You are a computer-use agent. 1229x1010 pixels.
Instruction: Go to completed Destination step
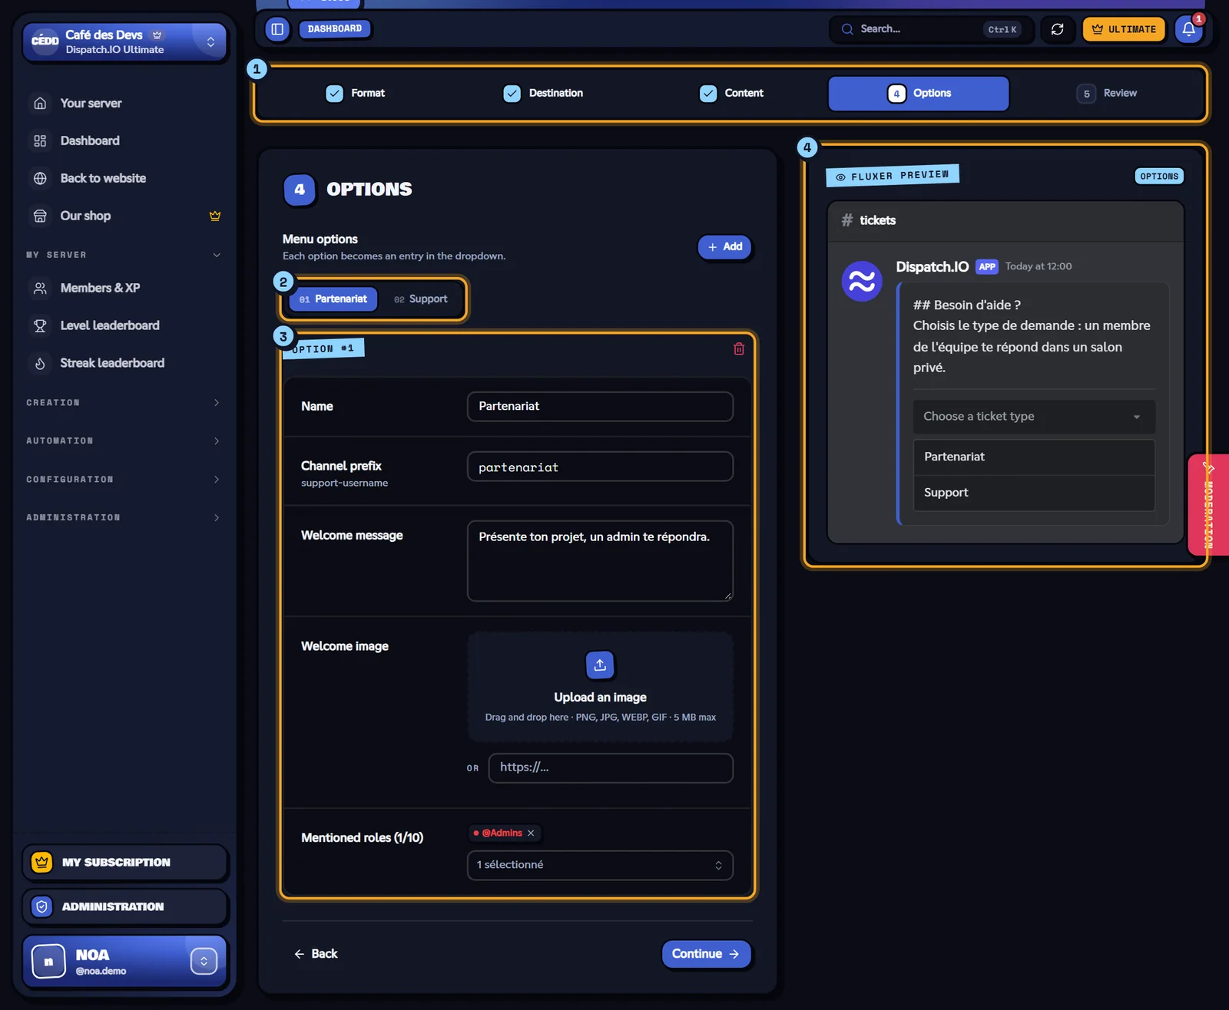coord(543,93)
